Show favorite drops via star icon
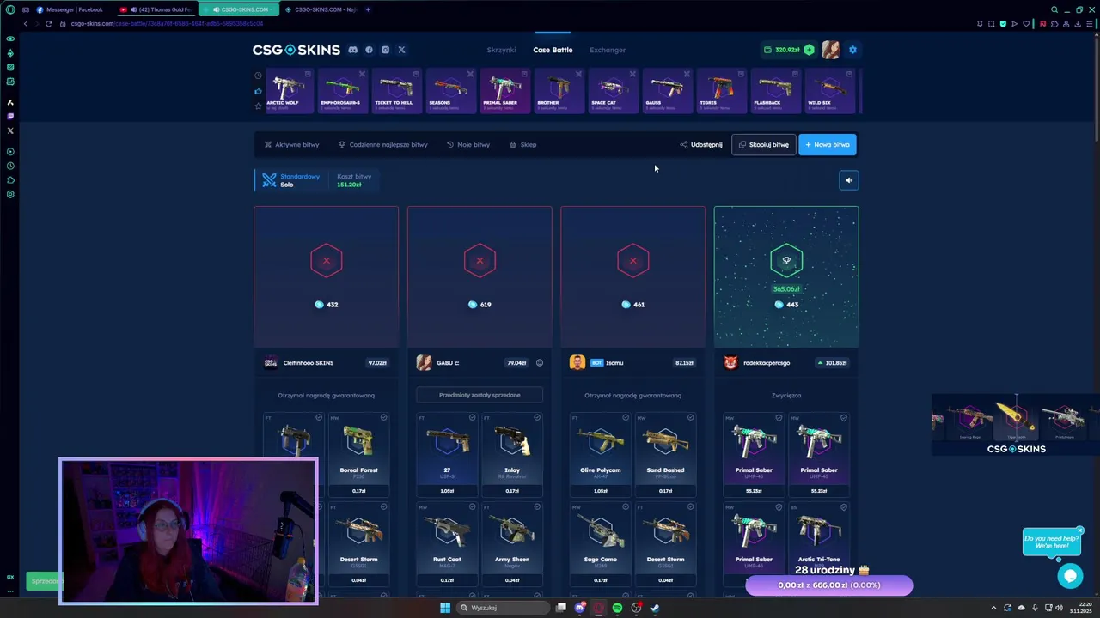 point(258,106)
